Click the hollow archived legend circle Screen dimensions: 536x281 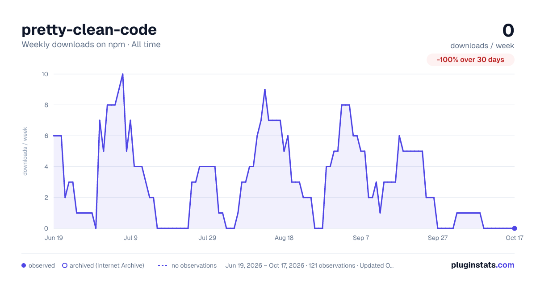pos(65,265)
